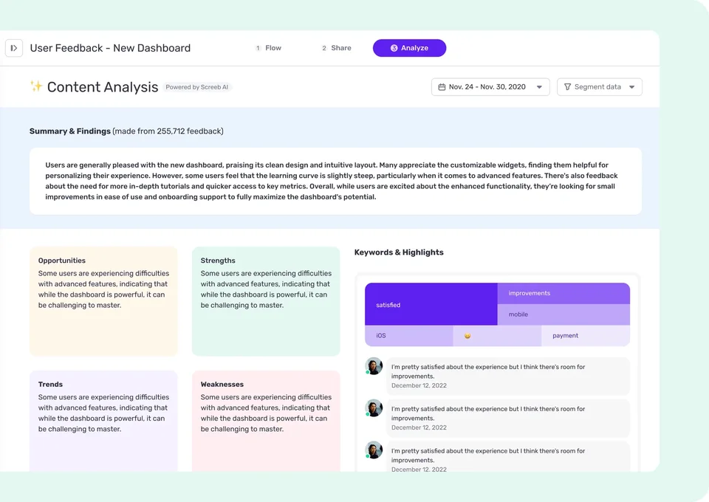Click the Keywords & Highlights heading

click(399, 252)
